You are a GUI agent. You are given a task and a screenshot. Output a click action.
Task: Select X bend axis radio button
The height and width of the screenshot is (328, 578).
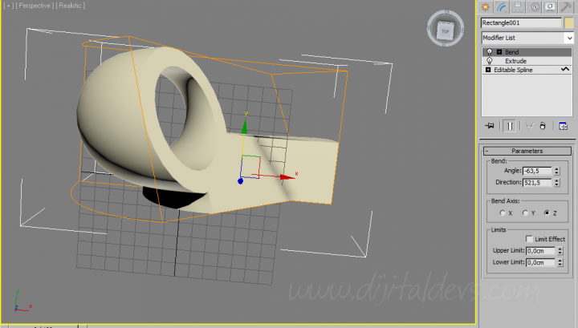pyautogui.click(x=503, y=213)
